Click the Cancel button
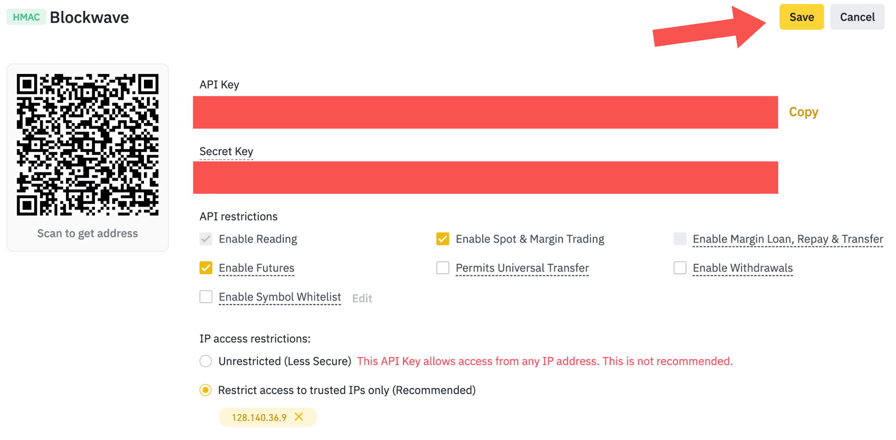Screen dimensions: 896x440 857,17
